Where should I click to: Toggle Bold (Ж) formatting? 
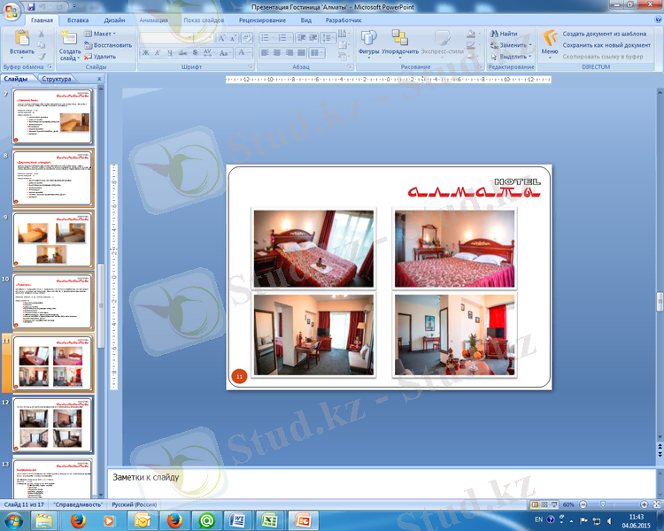(146, 52)
